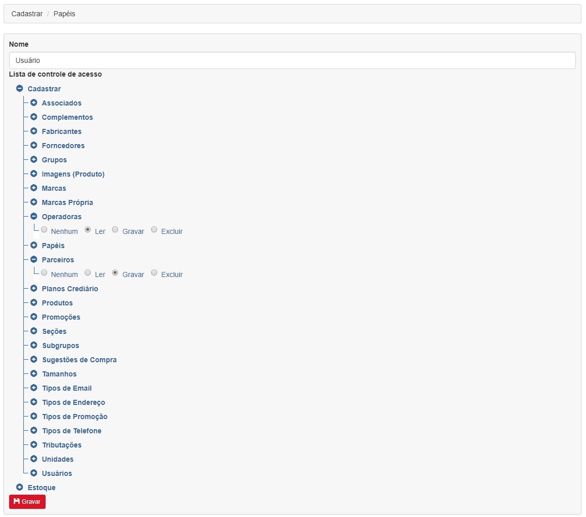Expand Papéis tree plus icon

click(x=33, y=246)
